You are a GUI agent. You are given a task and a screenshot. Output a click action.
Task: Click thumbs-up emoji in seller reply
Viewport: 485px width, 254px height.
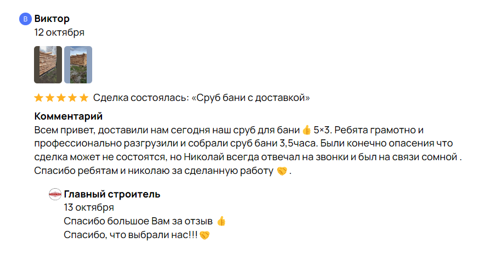pyautogui.click(x=221, y=221)
